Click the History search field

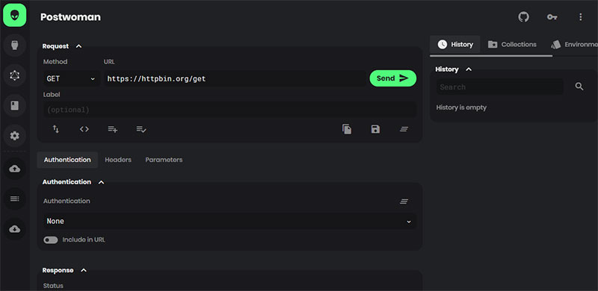(x=499, y=87)
